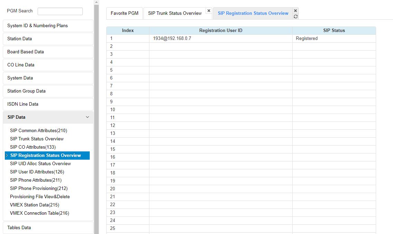Open SIP Phone Provisioning(212) page
Image resolution: width=393 pixels, height=234 pixels.
pyautogui.click(x=39, y=189)
